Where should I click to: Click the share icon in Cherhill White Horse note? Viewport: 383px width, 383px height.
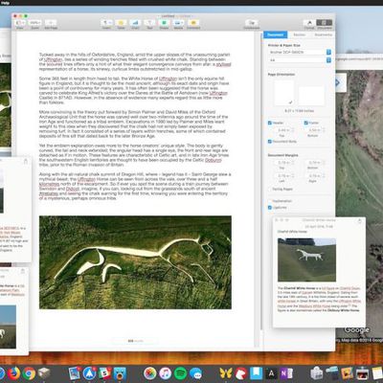tap(360, 220)
